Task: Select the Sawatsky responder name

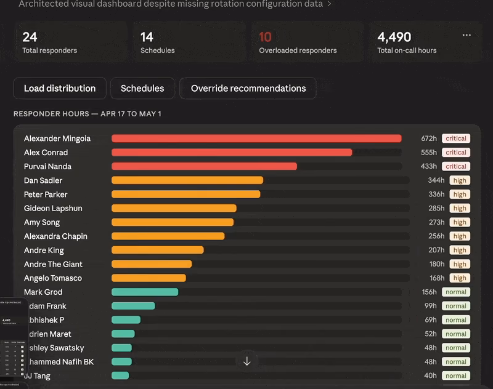Action: click(57, 348)
